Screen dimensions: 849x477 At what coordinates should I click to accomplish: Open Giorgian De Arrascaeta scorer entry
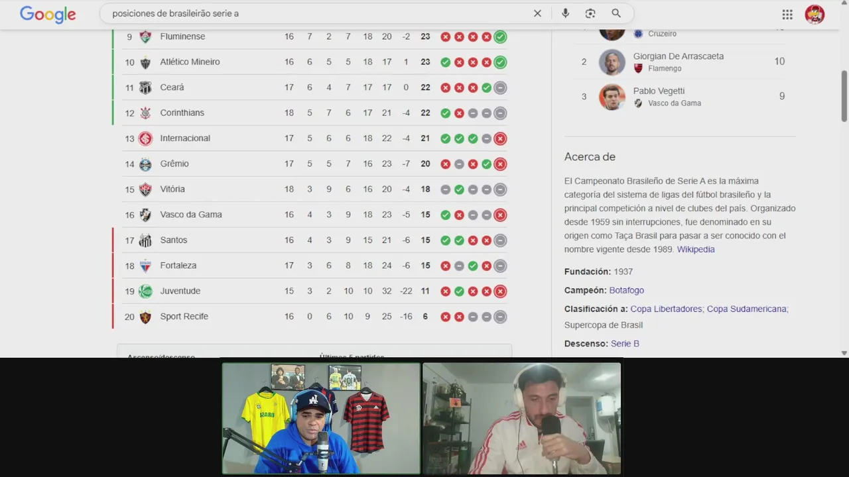(x=680, y=62)
